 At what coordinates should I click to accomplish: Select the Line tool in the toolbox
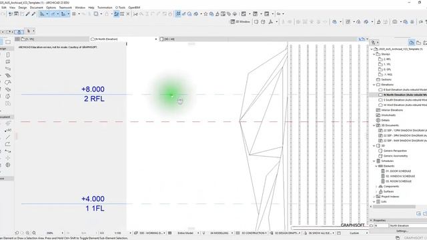point(8,137)
